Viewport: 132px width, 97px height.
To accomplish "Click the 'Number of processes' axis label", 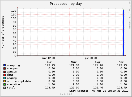I will [x=3, y=32].
